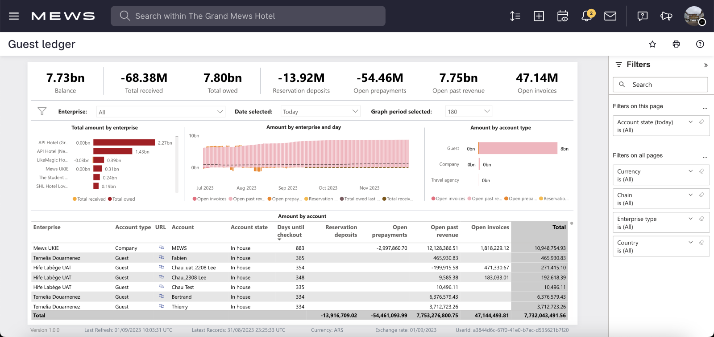Screen dimensions: 714x337
Task: Click the print icon
Action: pos(676,44)
